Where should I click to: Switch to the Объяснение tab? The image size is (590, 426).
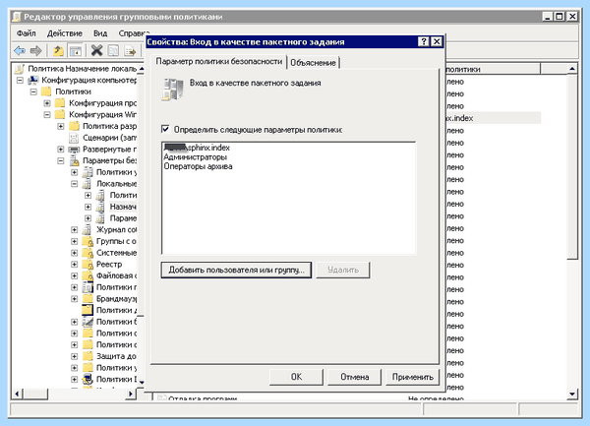pyautogui.click(x=313, y=63)
